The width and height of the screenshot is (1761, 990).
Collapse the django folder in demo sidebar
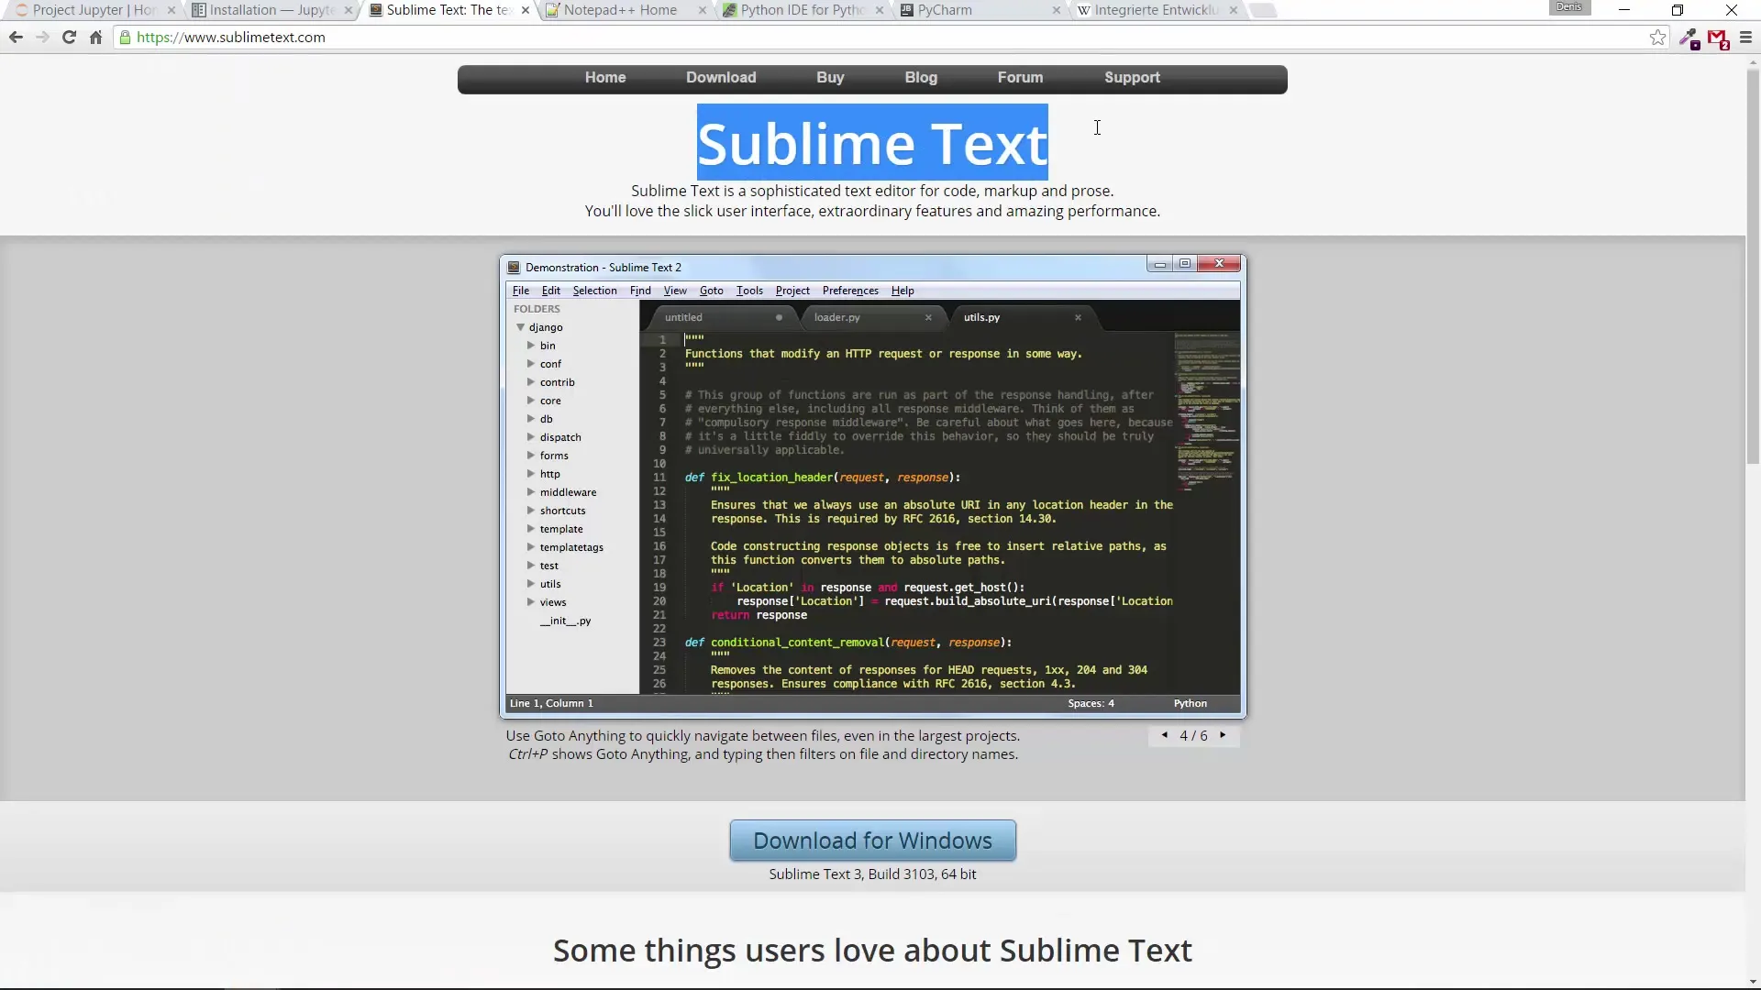point(520,327)
